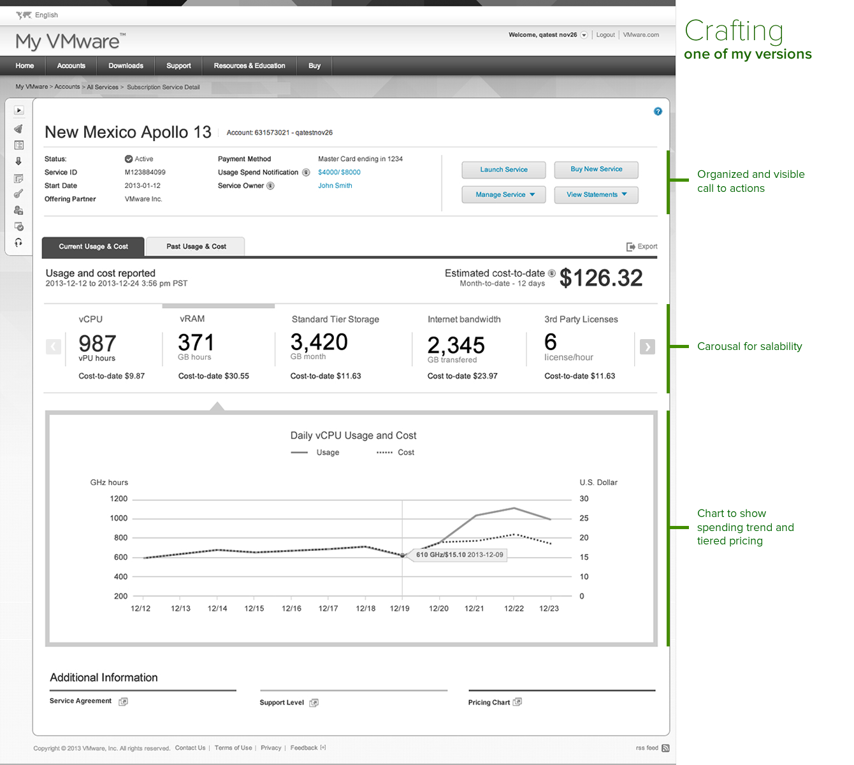Click the blue help question mark icon
The width and height of the screenshot is (854, 765).
tap(658, 112)
